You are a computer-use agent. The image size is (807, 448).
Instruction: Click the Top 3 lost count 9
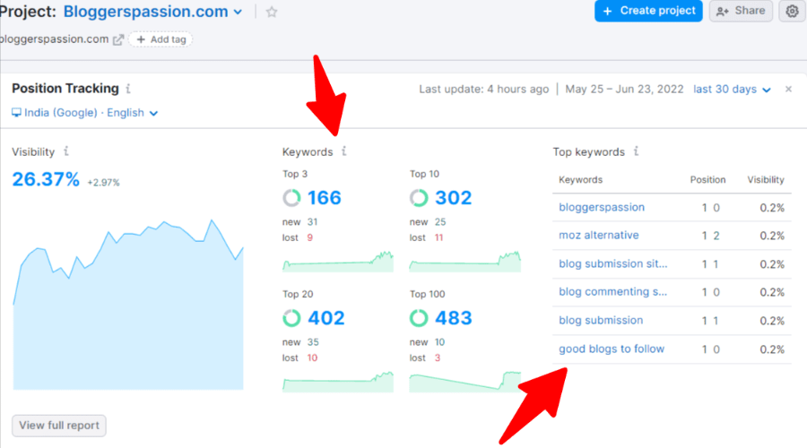click(310, 237)
